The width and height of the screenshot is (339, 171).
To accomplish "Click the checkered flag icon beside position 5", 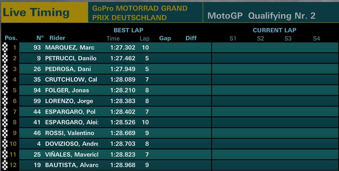I will click(5, 90).
